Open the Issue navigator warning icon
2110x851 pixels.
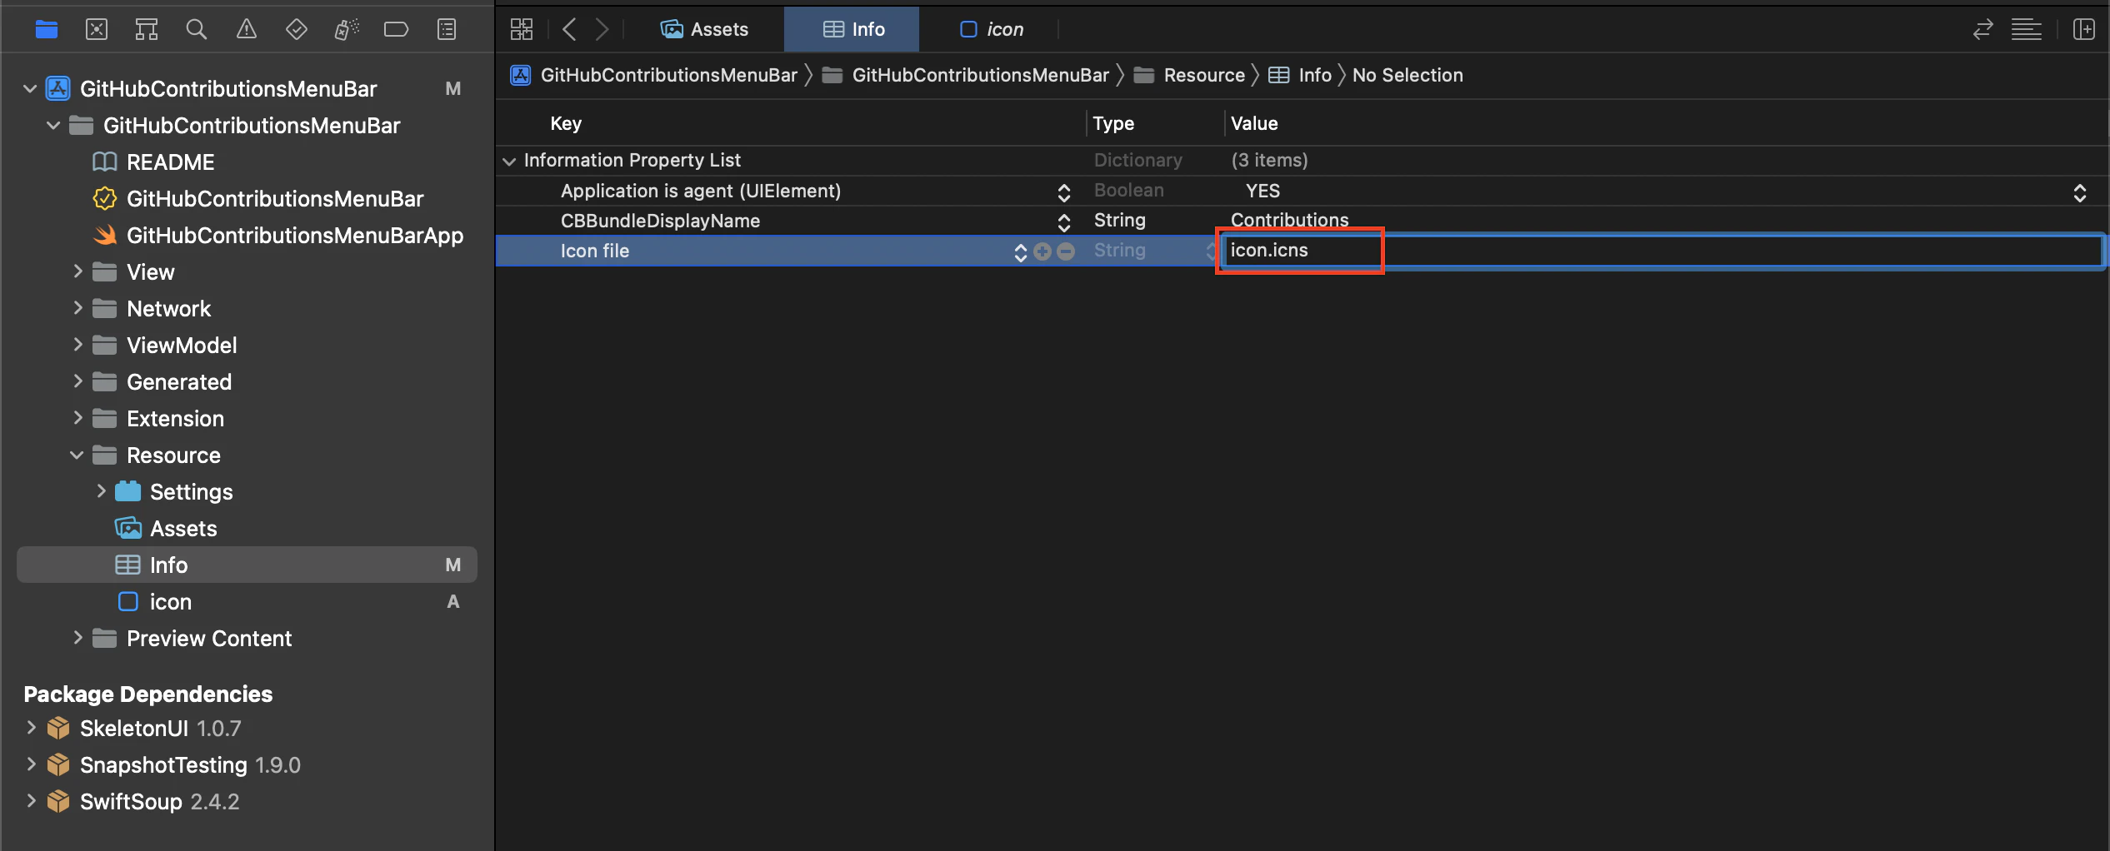(x=247, y=30)
